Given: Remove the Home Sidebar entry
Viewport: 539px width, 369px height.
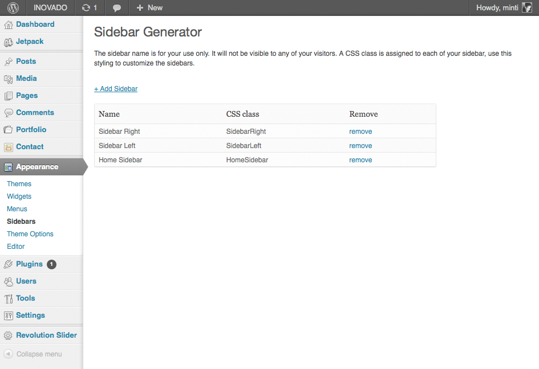Looking at the screenshot, I should coord(360,159).
